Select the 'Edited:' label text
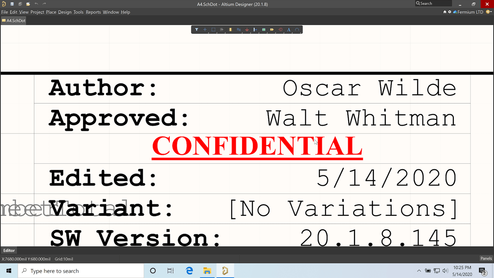Viewport: 494px width, 278px height. (103, 178)
